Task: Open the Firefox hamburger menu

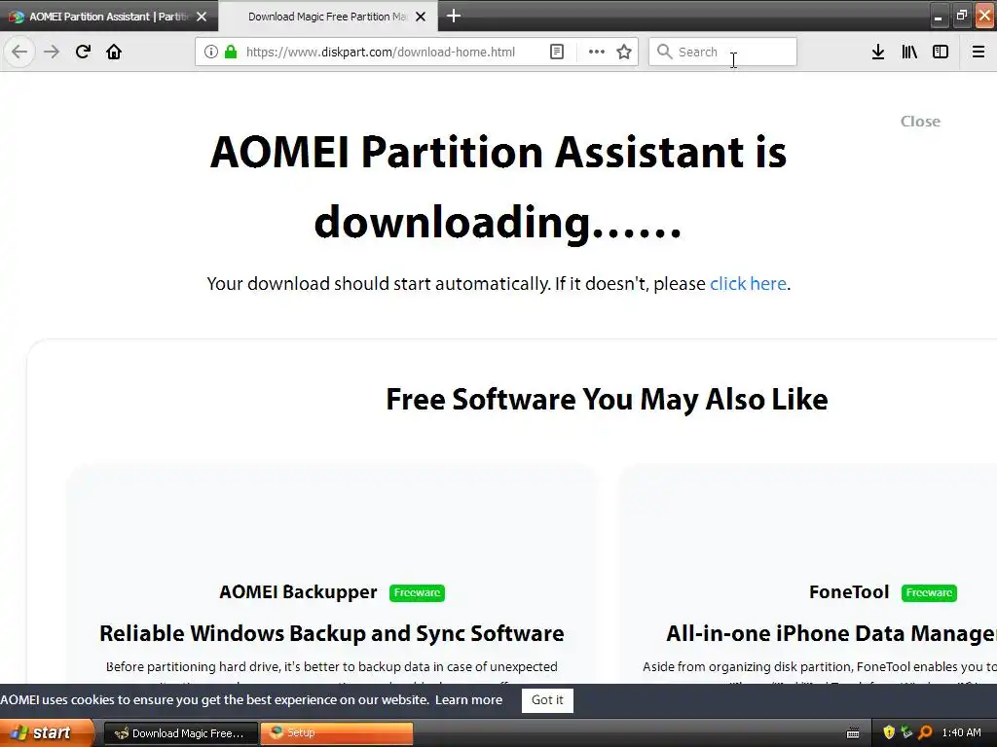Action: pos(979,53)
